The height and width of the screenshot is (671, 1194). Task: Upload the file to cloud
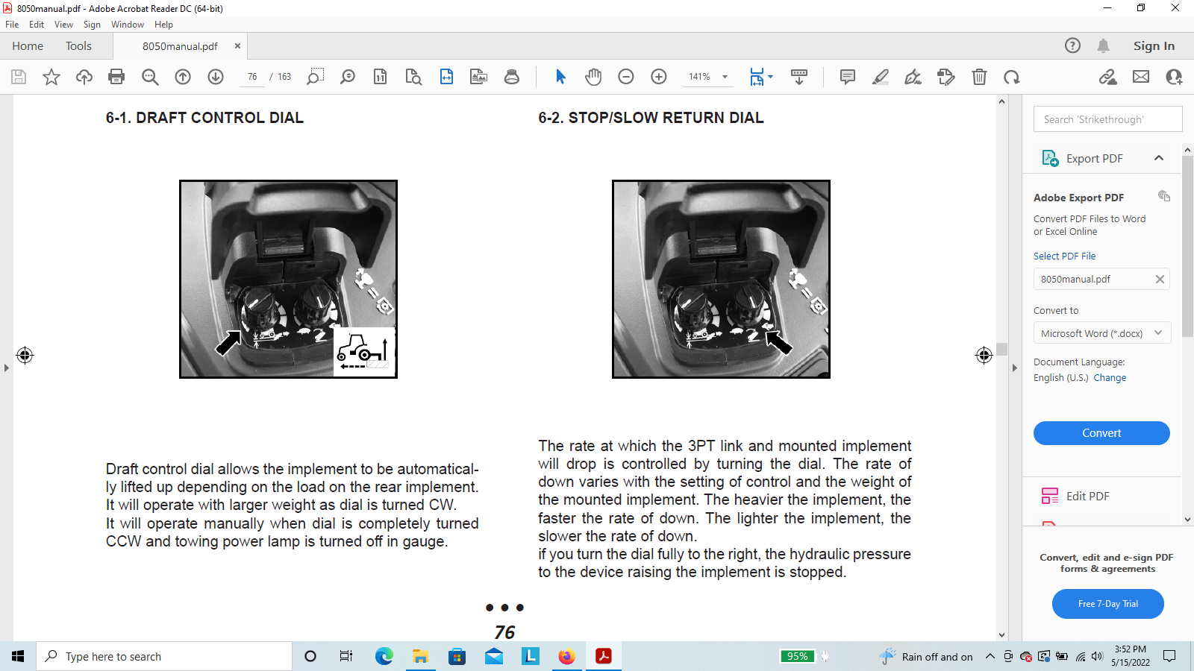[x=84, y=77]
